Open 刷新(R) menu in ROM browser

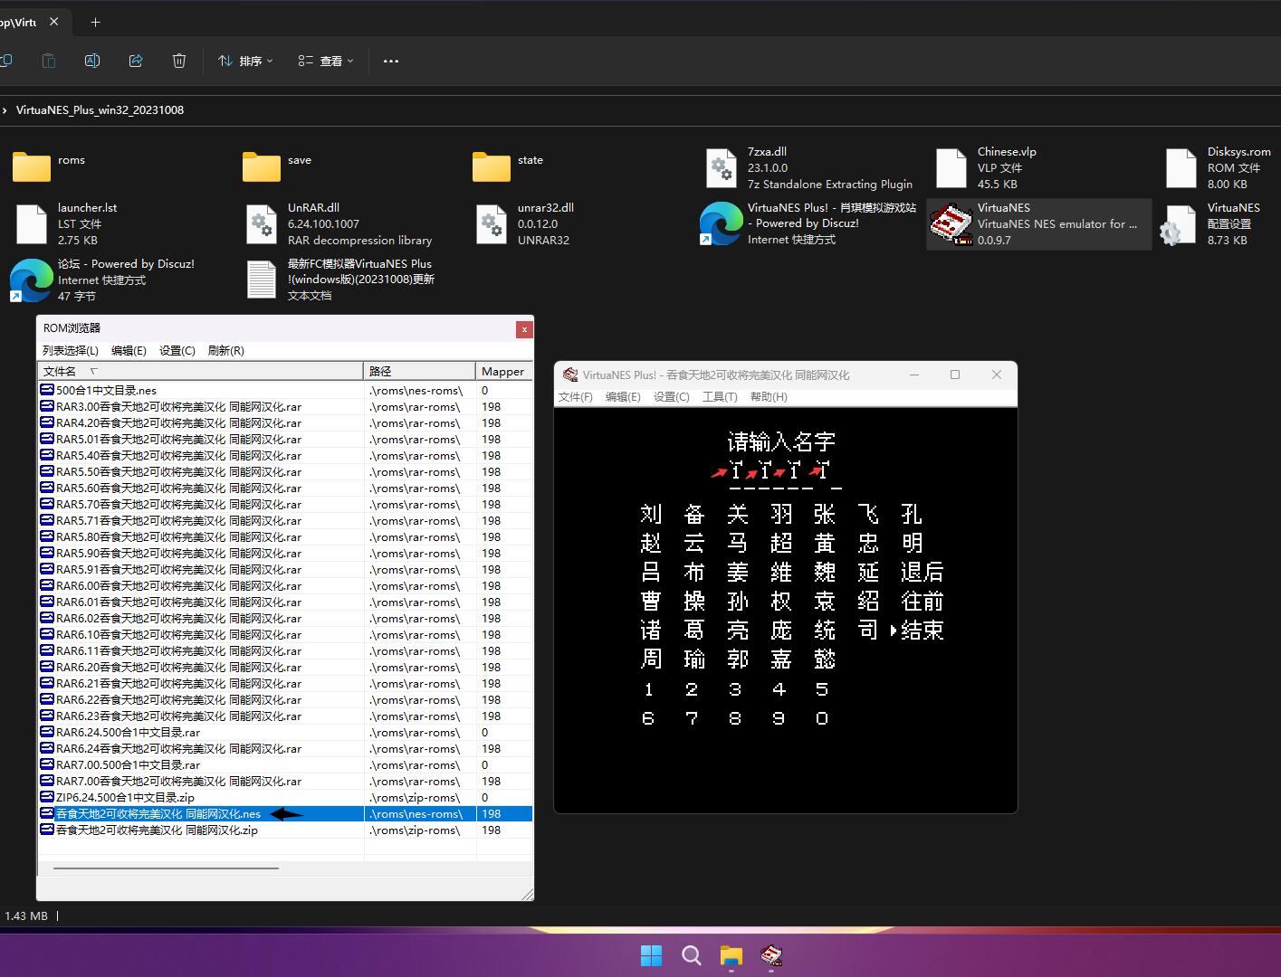tap(226, 350)
